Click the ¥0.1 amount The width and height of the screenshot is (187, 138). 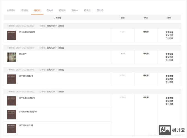tap(123, 54)
